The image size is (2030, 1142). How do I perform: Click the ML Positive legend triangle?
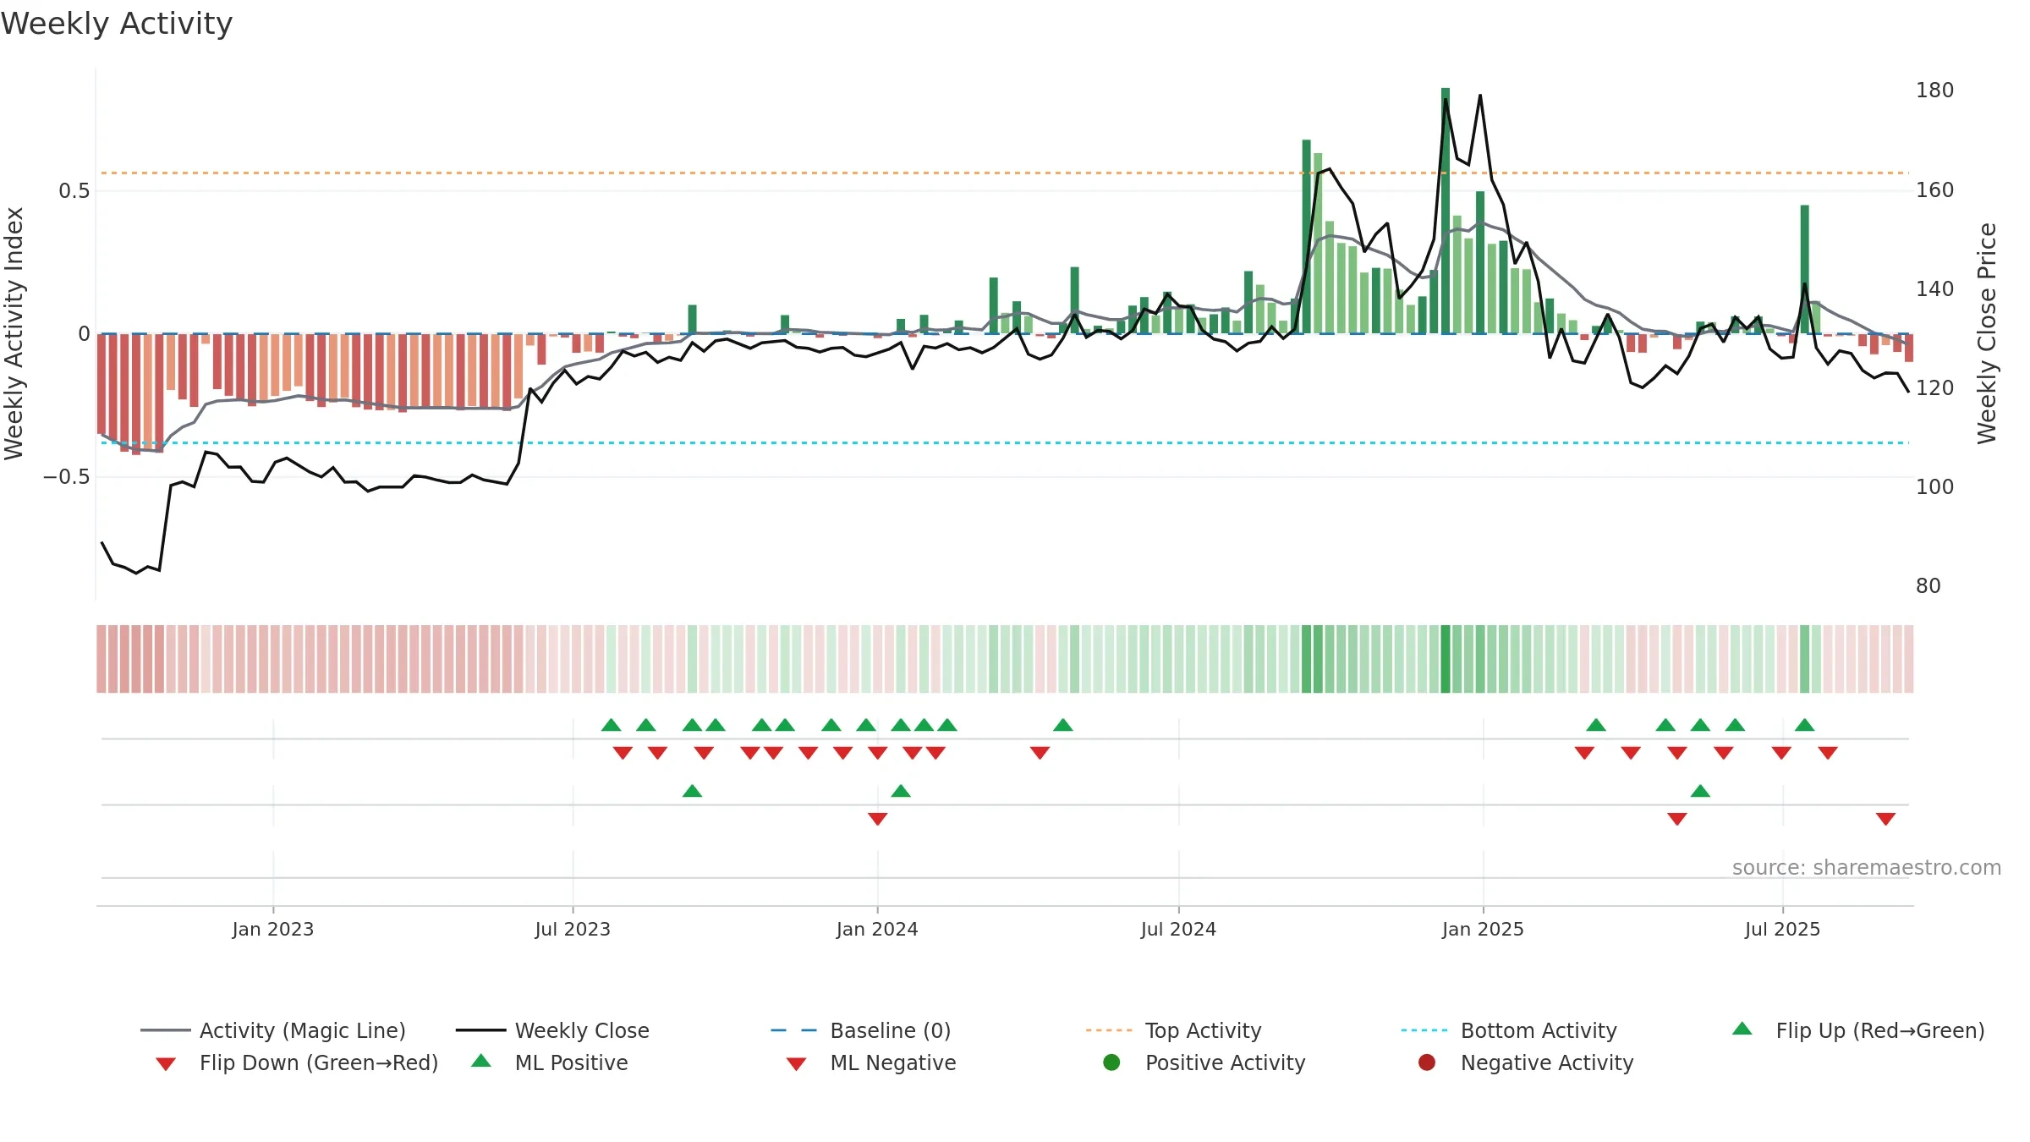(x=481, y=1061)
